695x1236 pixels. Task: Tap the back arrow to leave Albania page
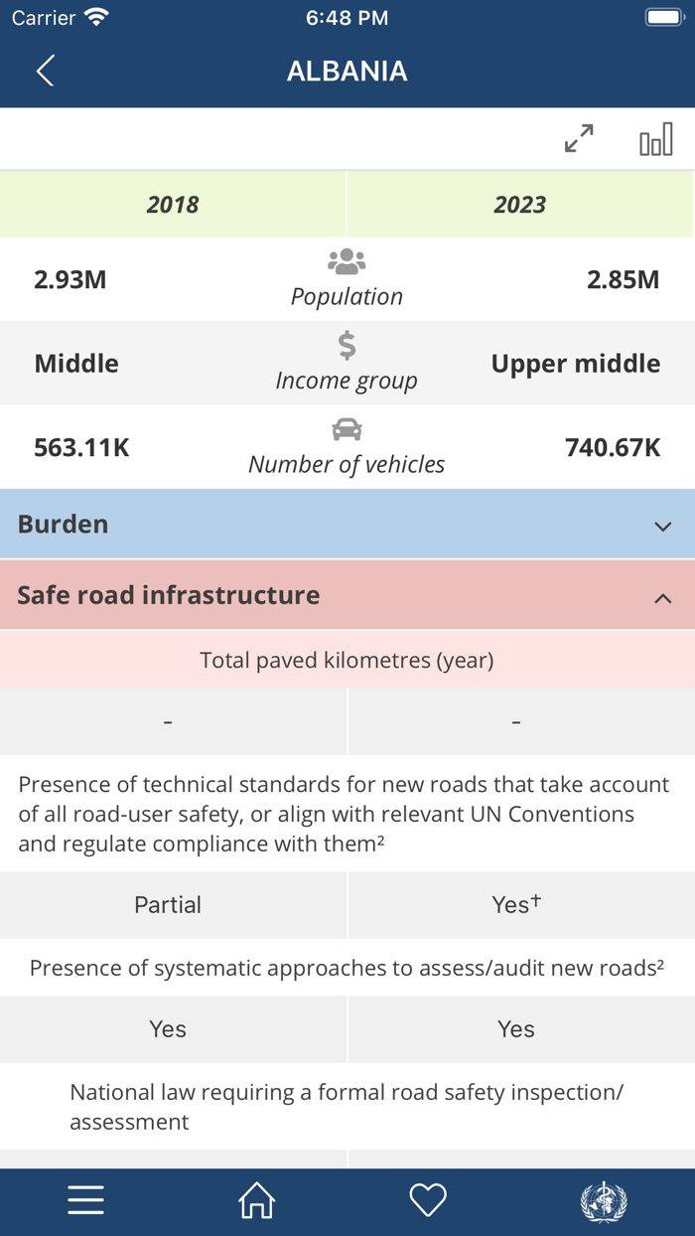click(x=42, y=71)
